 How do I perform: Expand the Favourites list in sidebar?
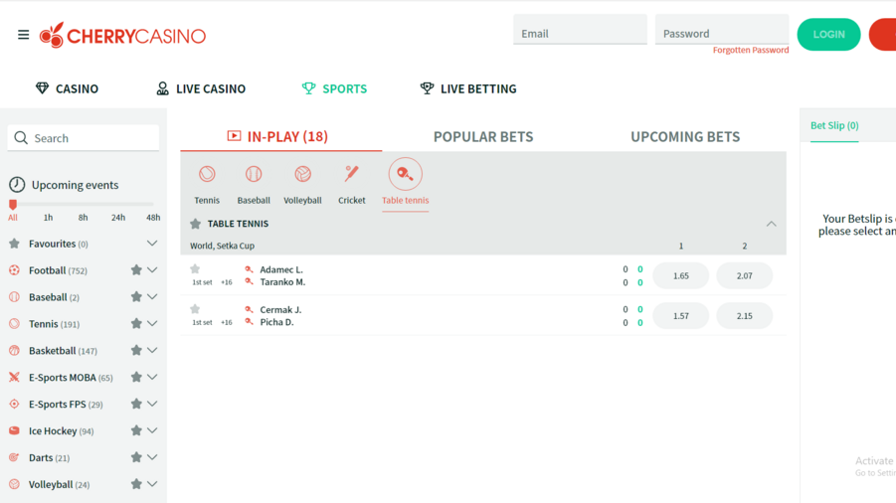[152, 244]
